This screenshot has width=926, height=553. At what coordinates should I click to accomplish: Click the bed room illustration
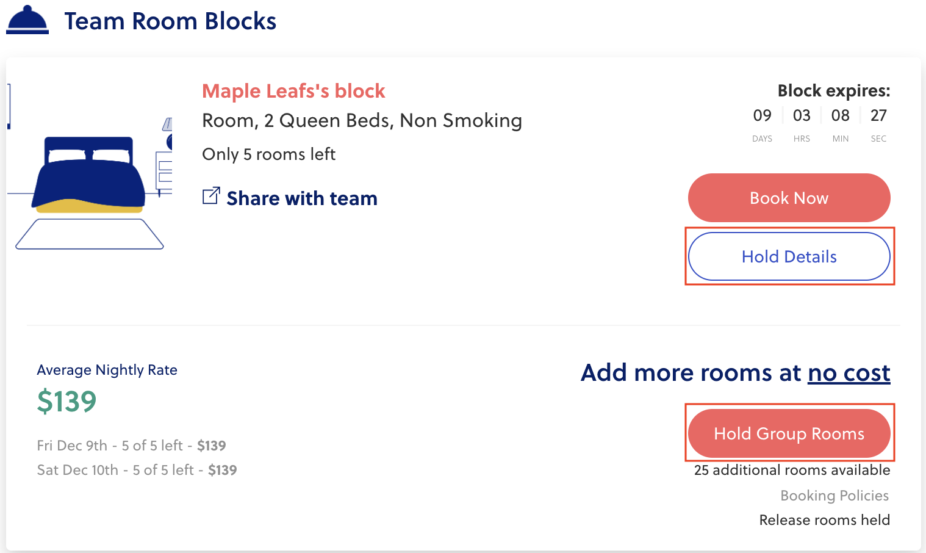pos(90,177)
